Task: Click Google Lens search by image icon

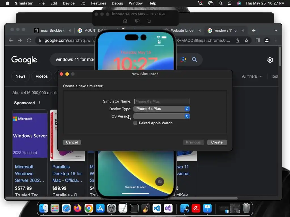Action: tap(183, 60)
